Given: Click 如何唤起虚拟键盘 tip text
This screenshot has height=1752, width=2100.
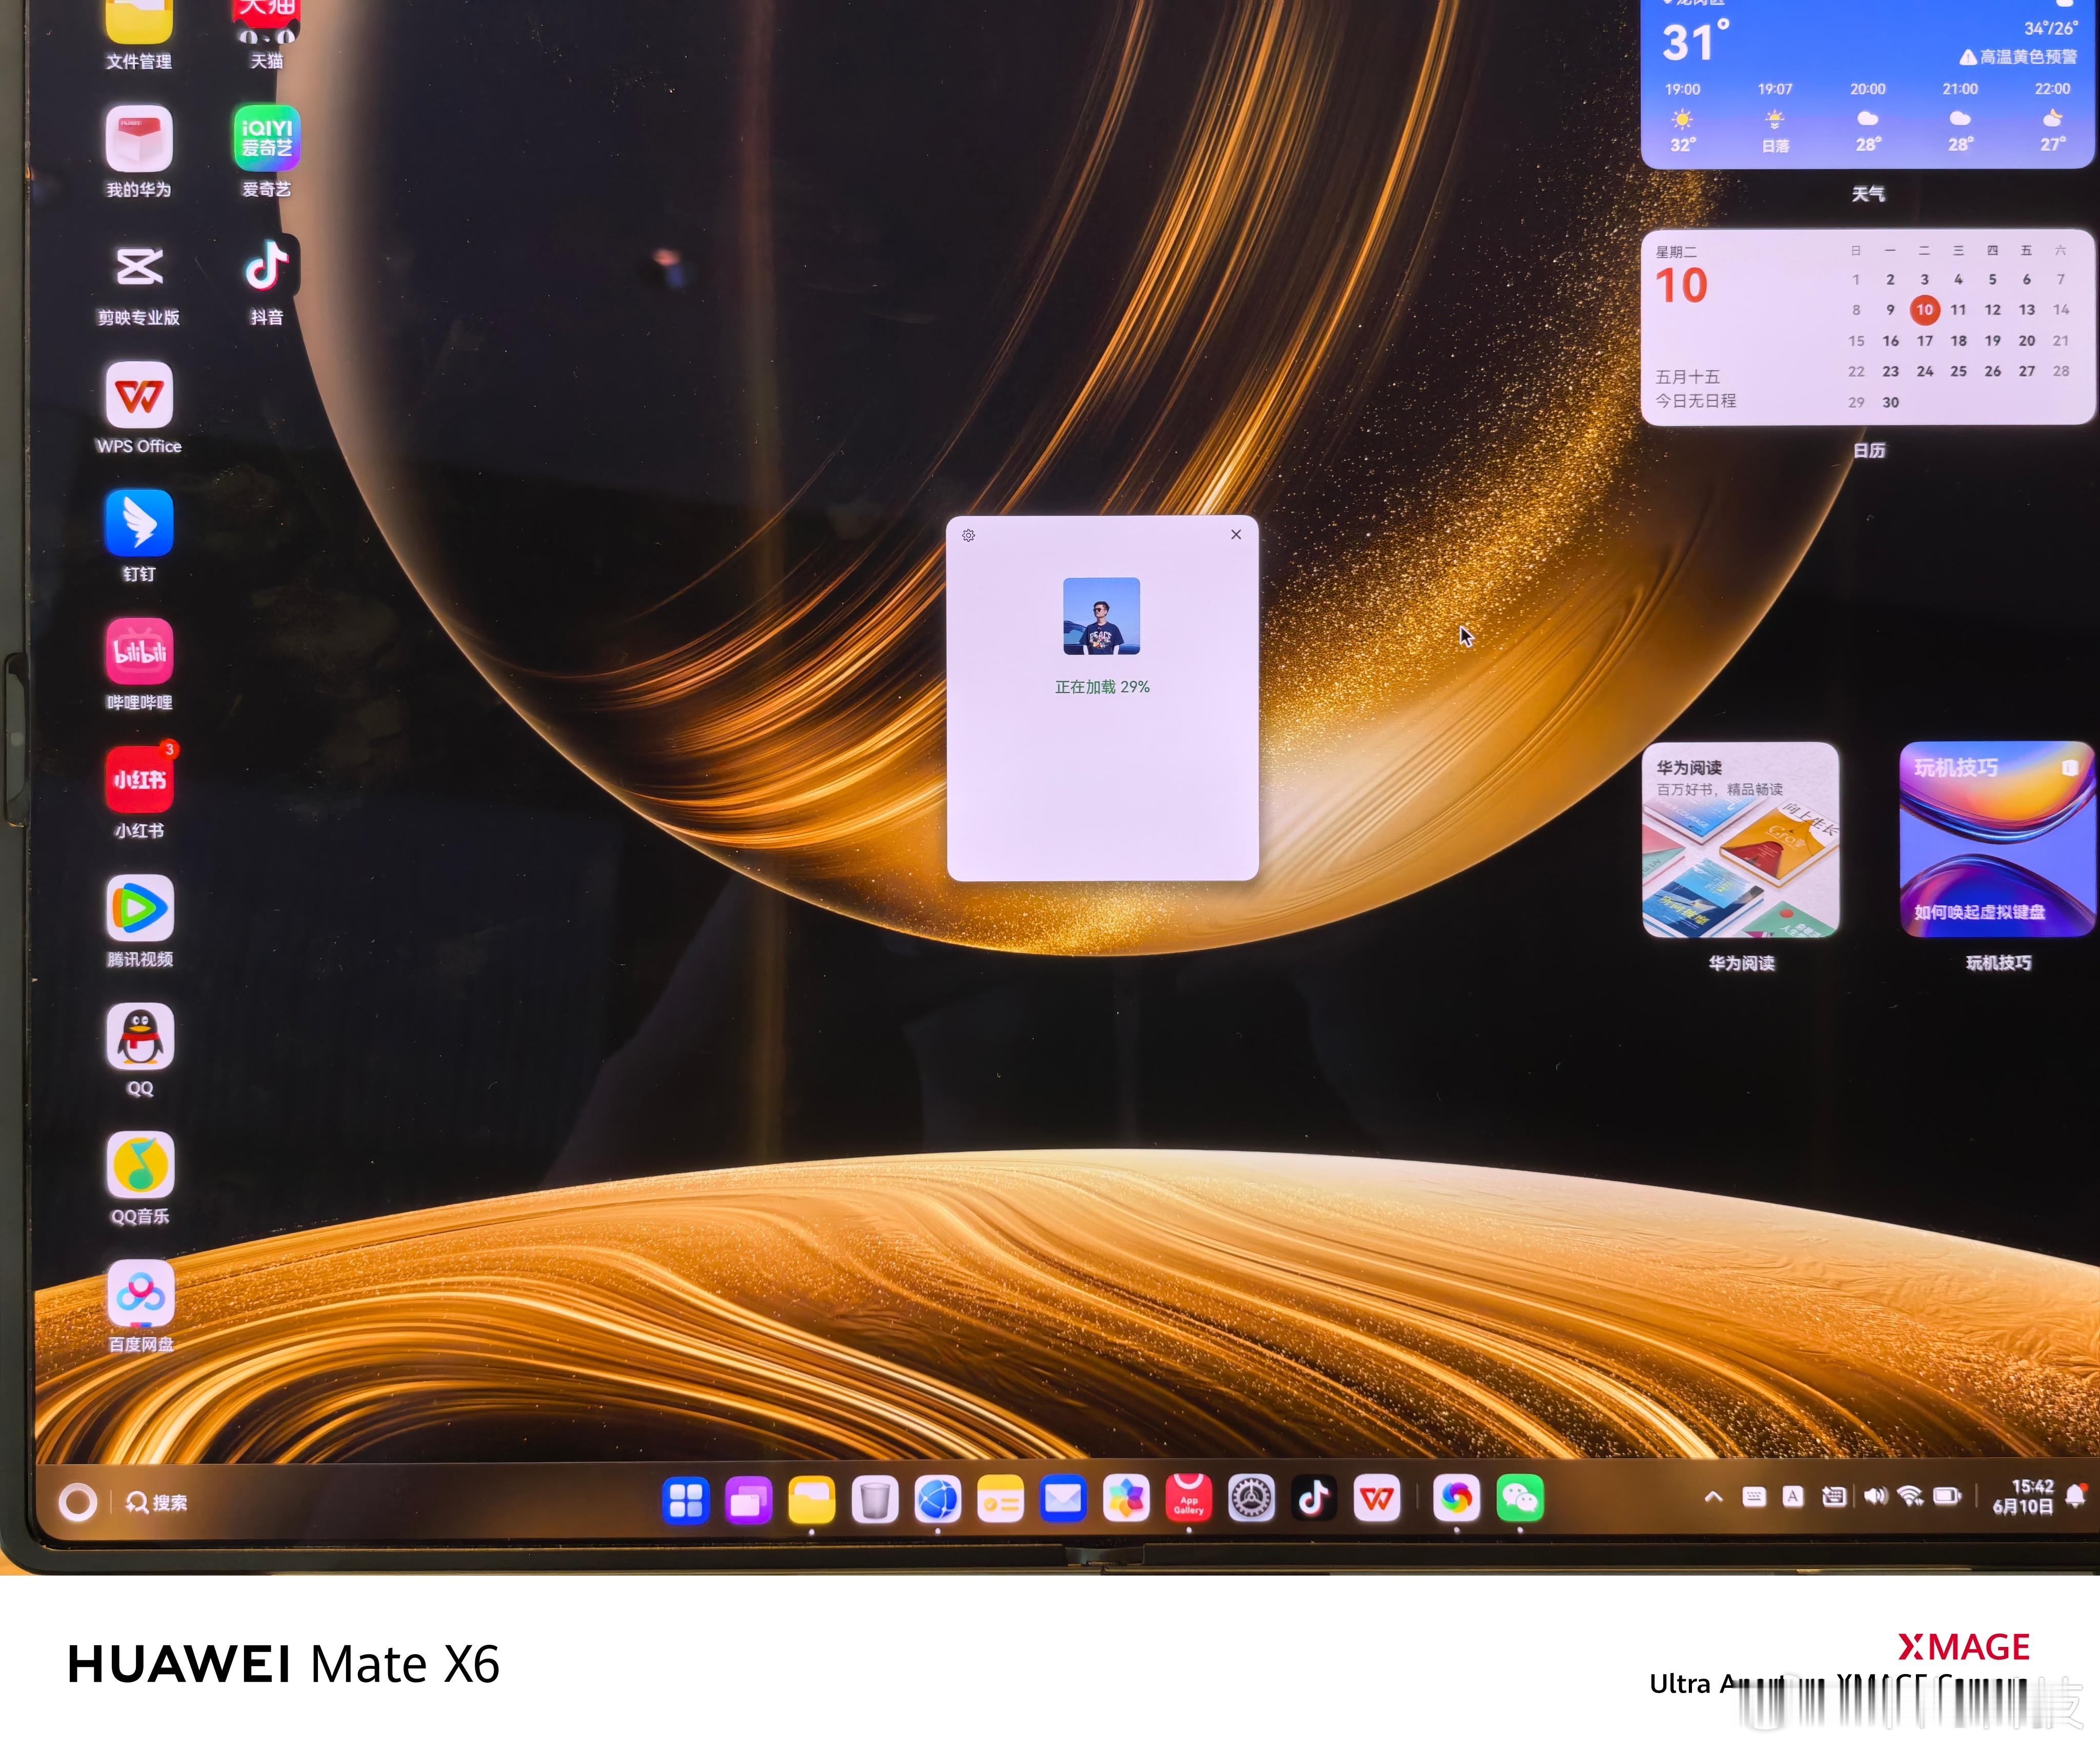Looking at the screenshot, I should coord(1980,912).
